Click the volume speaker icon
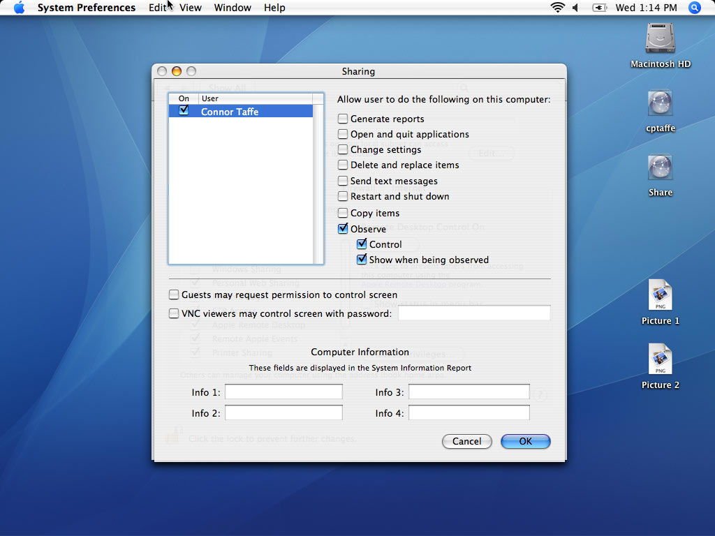This screenshot has height=536, width=715. pyautogui.click(x=575, y=8)
